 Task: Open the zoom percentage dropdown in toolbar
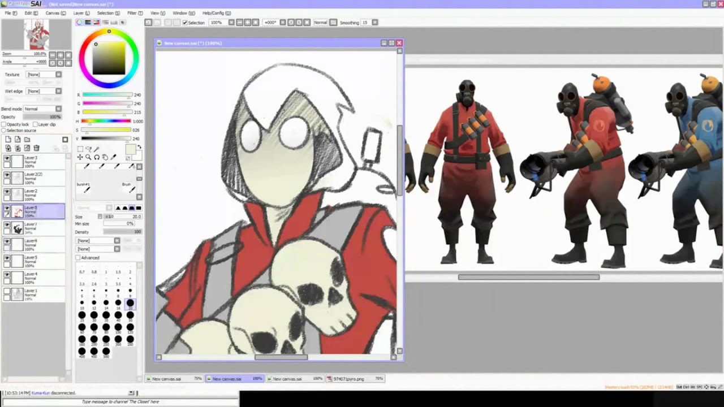tap(231, 23)
